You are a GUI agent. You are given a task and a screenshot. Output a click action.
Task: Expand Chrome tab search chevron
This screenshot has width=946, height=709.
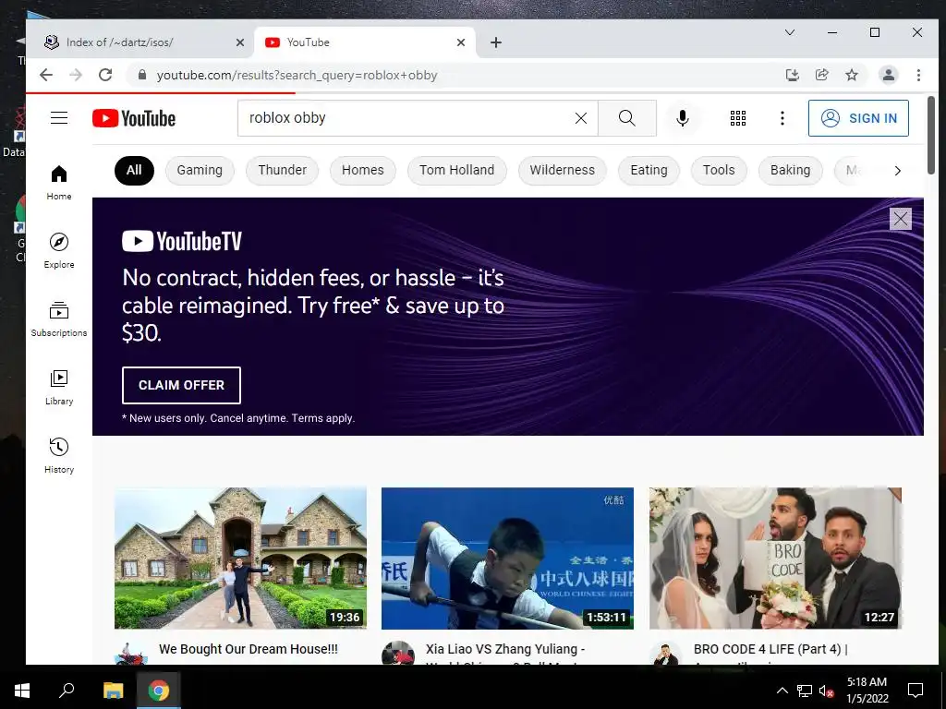[790, 32]
